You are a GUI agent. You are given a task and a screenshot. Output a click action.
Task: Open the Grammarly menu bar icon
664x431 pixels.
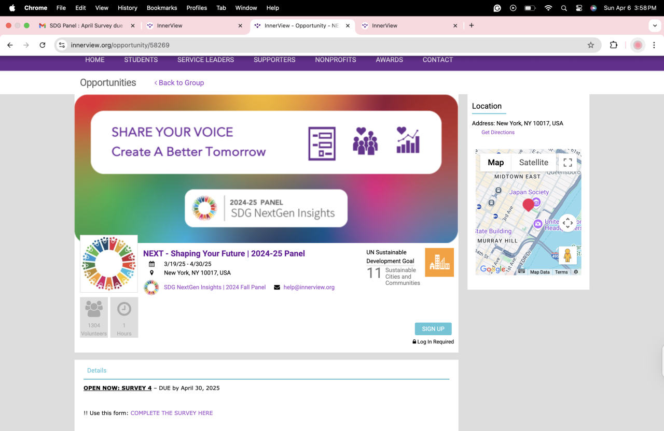[497, 8]
